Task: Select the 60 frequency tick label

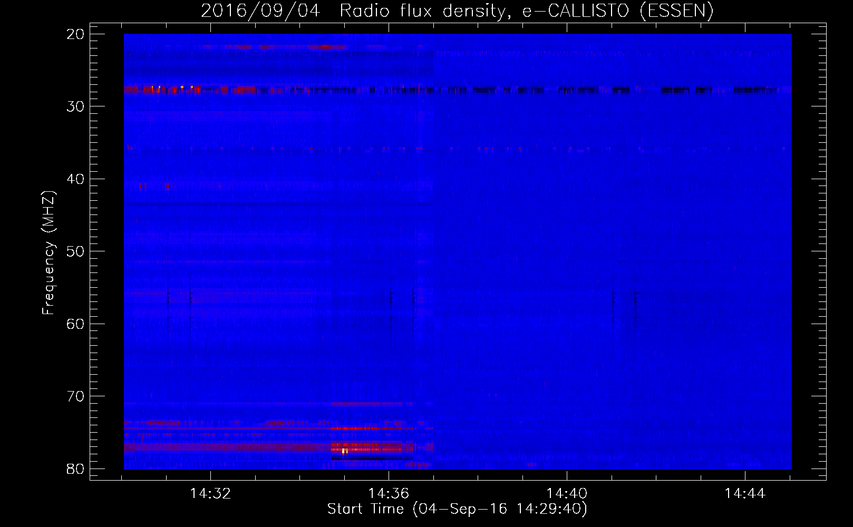Action: point(76,324)
